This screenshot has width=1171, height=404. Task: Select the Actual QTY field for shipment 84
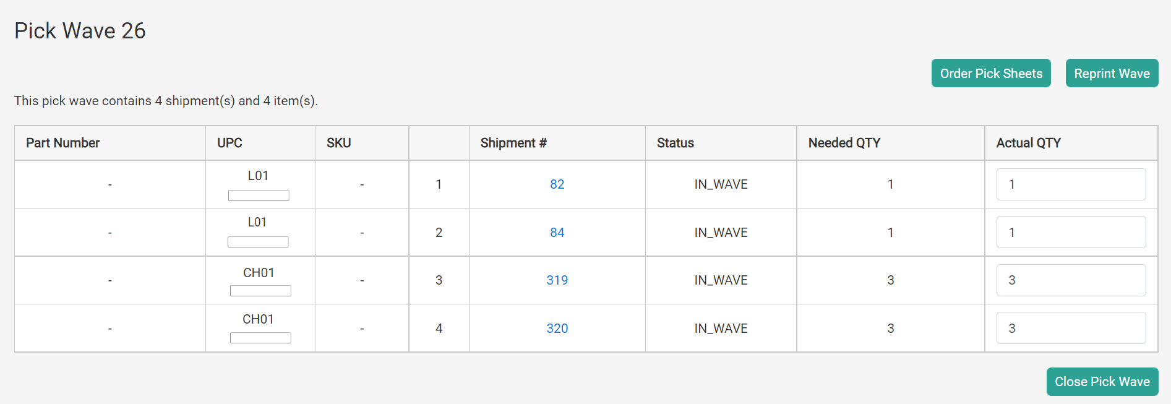pyautogui.click(x=1071, y=231)
